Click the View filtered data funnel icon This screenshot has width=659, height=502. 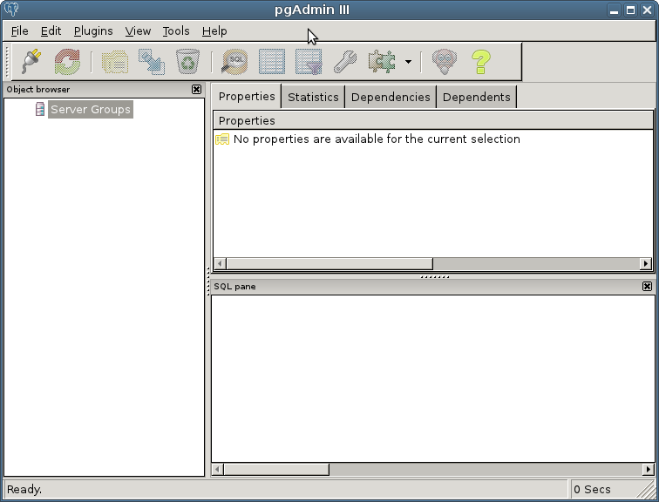click(309, 62)
